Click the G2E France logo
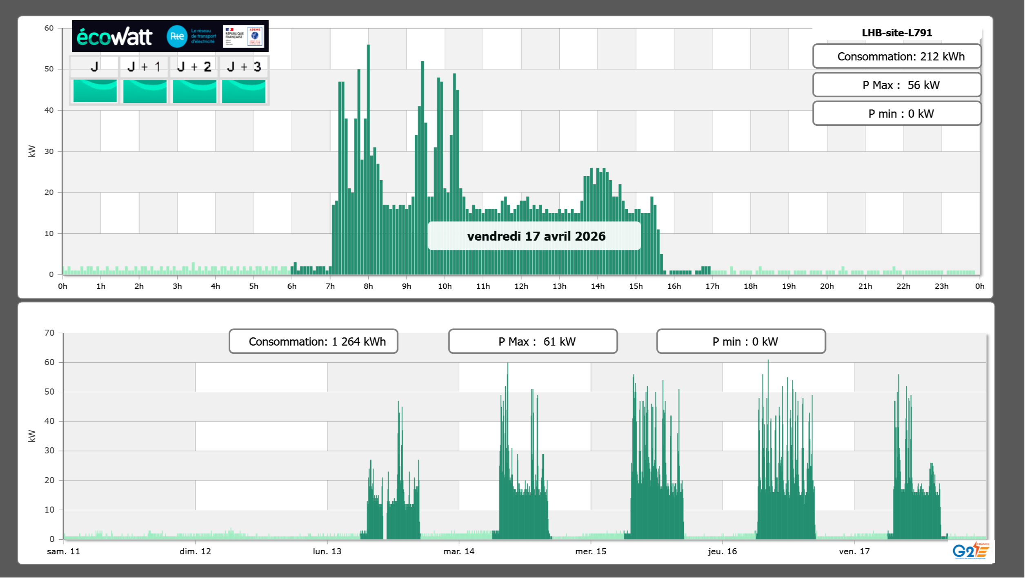 tap(970, 550)
